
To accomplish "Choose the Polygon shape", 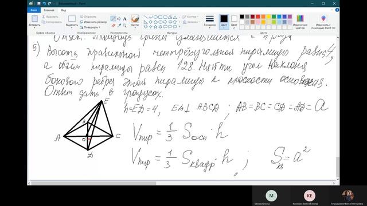I will pos(170,17).
